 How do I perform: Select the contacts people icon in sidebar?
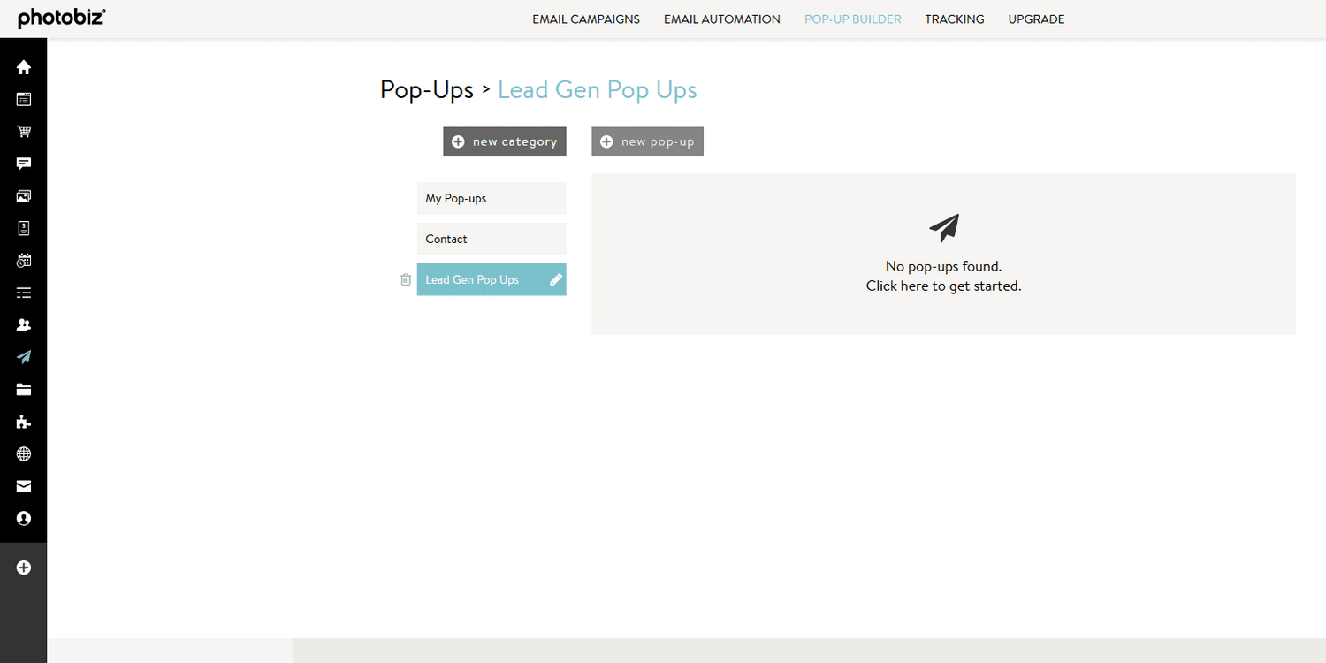24,324
